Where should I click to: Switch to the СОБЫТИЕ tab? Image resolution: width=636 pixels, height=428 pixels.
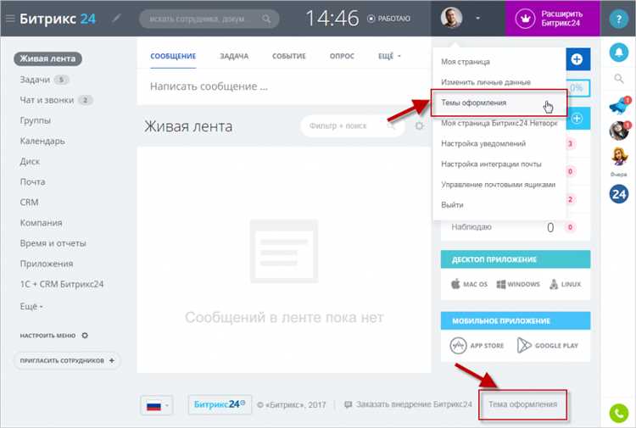[289, 56]
